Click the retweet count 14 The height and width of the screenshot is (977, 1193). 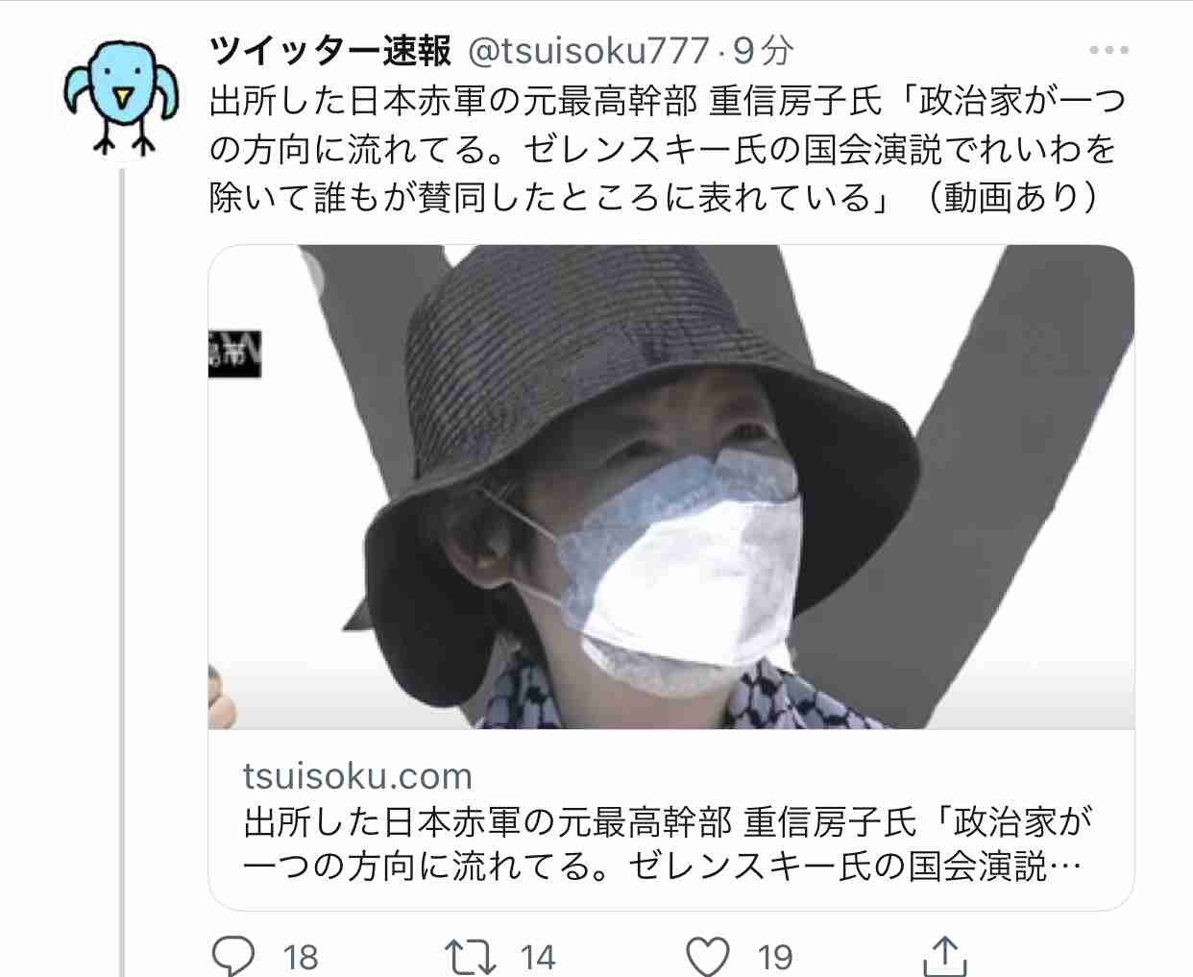(x=538, y=958)
